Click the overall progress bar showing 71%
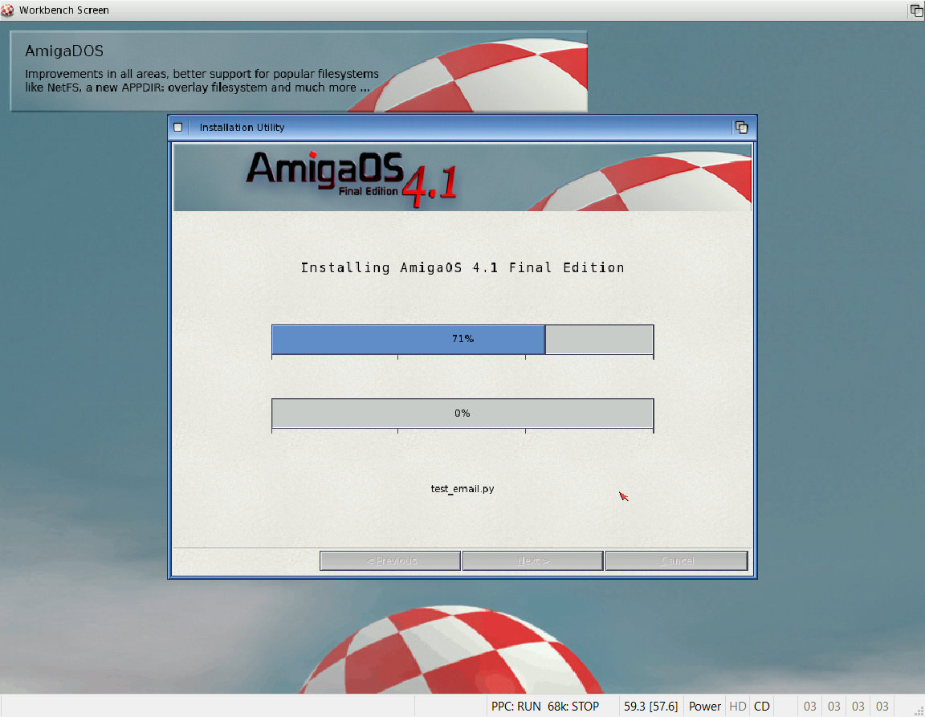Image resolution: width=925 pixels, height=717 pixels. tap(462, 340)
